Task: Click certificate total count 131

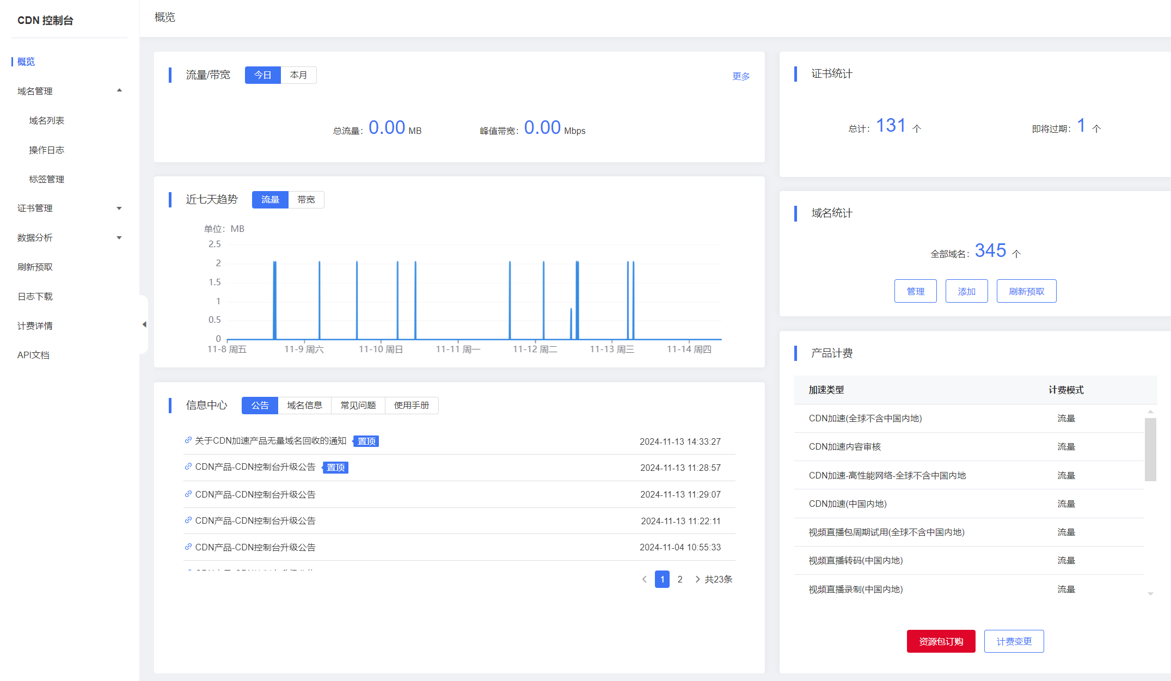Action: [891, 126]
